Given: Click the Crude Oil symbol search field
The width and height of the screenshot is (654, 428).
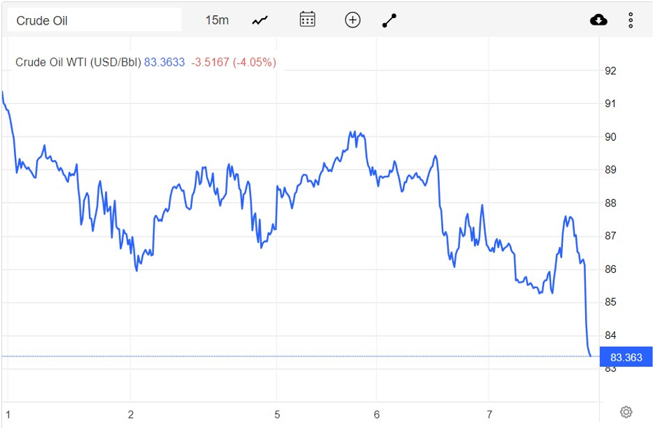Looking at the screenshot, I should pyautogui.click(x=94, y=20).
